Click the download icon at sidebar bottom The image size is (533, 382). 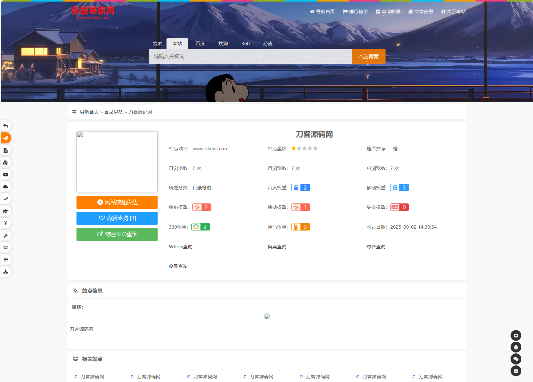6,272
